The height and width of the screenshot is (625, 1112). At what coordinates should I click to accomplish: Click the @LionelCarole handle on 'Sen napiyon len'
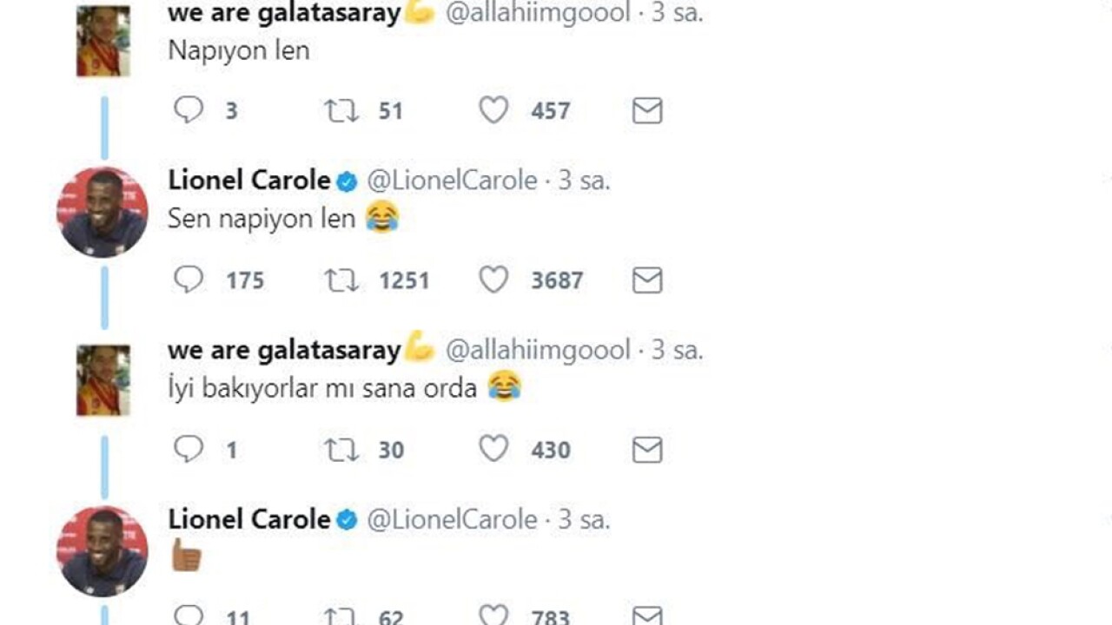click(452, 181)
